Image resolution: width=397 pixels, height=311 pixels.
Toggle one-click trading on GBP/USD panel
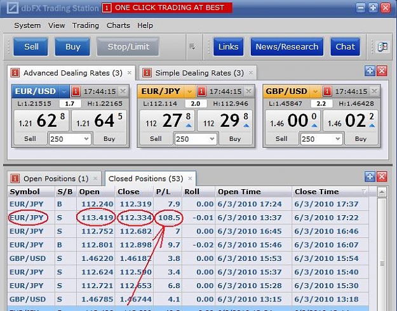[327, 91]
